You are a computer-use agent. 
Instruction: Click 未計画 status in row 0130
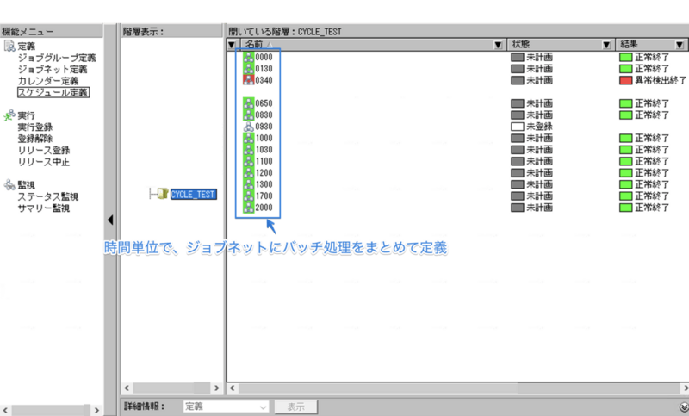540,69
